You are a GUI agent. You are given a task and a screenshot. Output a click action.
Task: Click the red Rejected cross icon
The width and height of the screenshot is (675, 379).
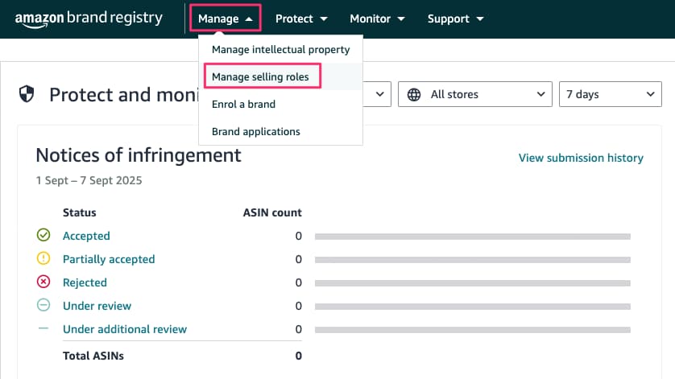(x=43, y=282)
